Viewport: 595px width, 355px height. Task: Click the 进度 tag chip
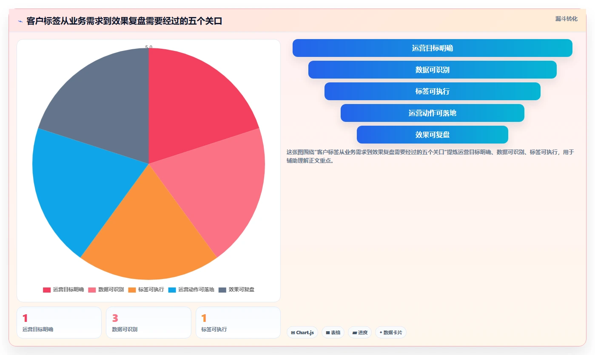[360, 332]
